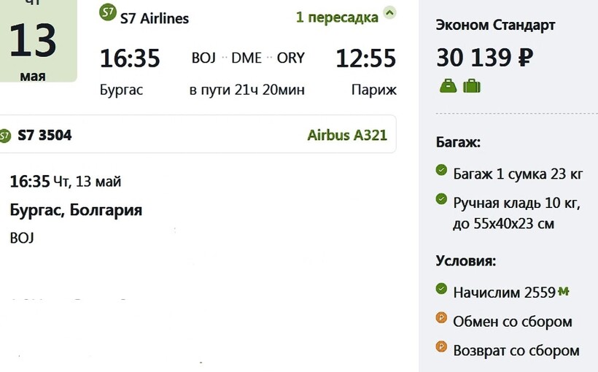
Task: Select the 13 мая date tile
Action: [33, 45]
